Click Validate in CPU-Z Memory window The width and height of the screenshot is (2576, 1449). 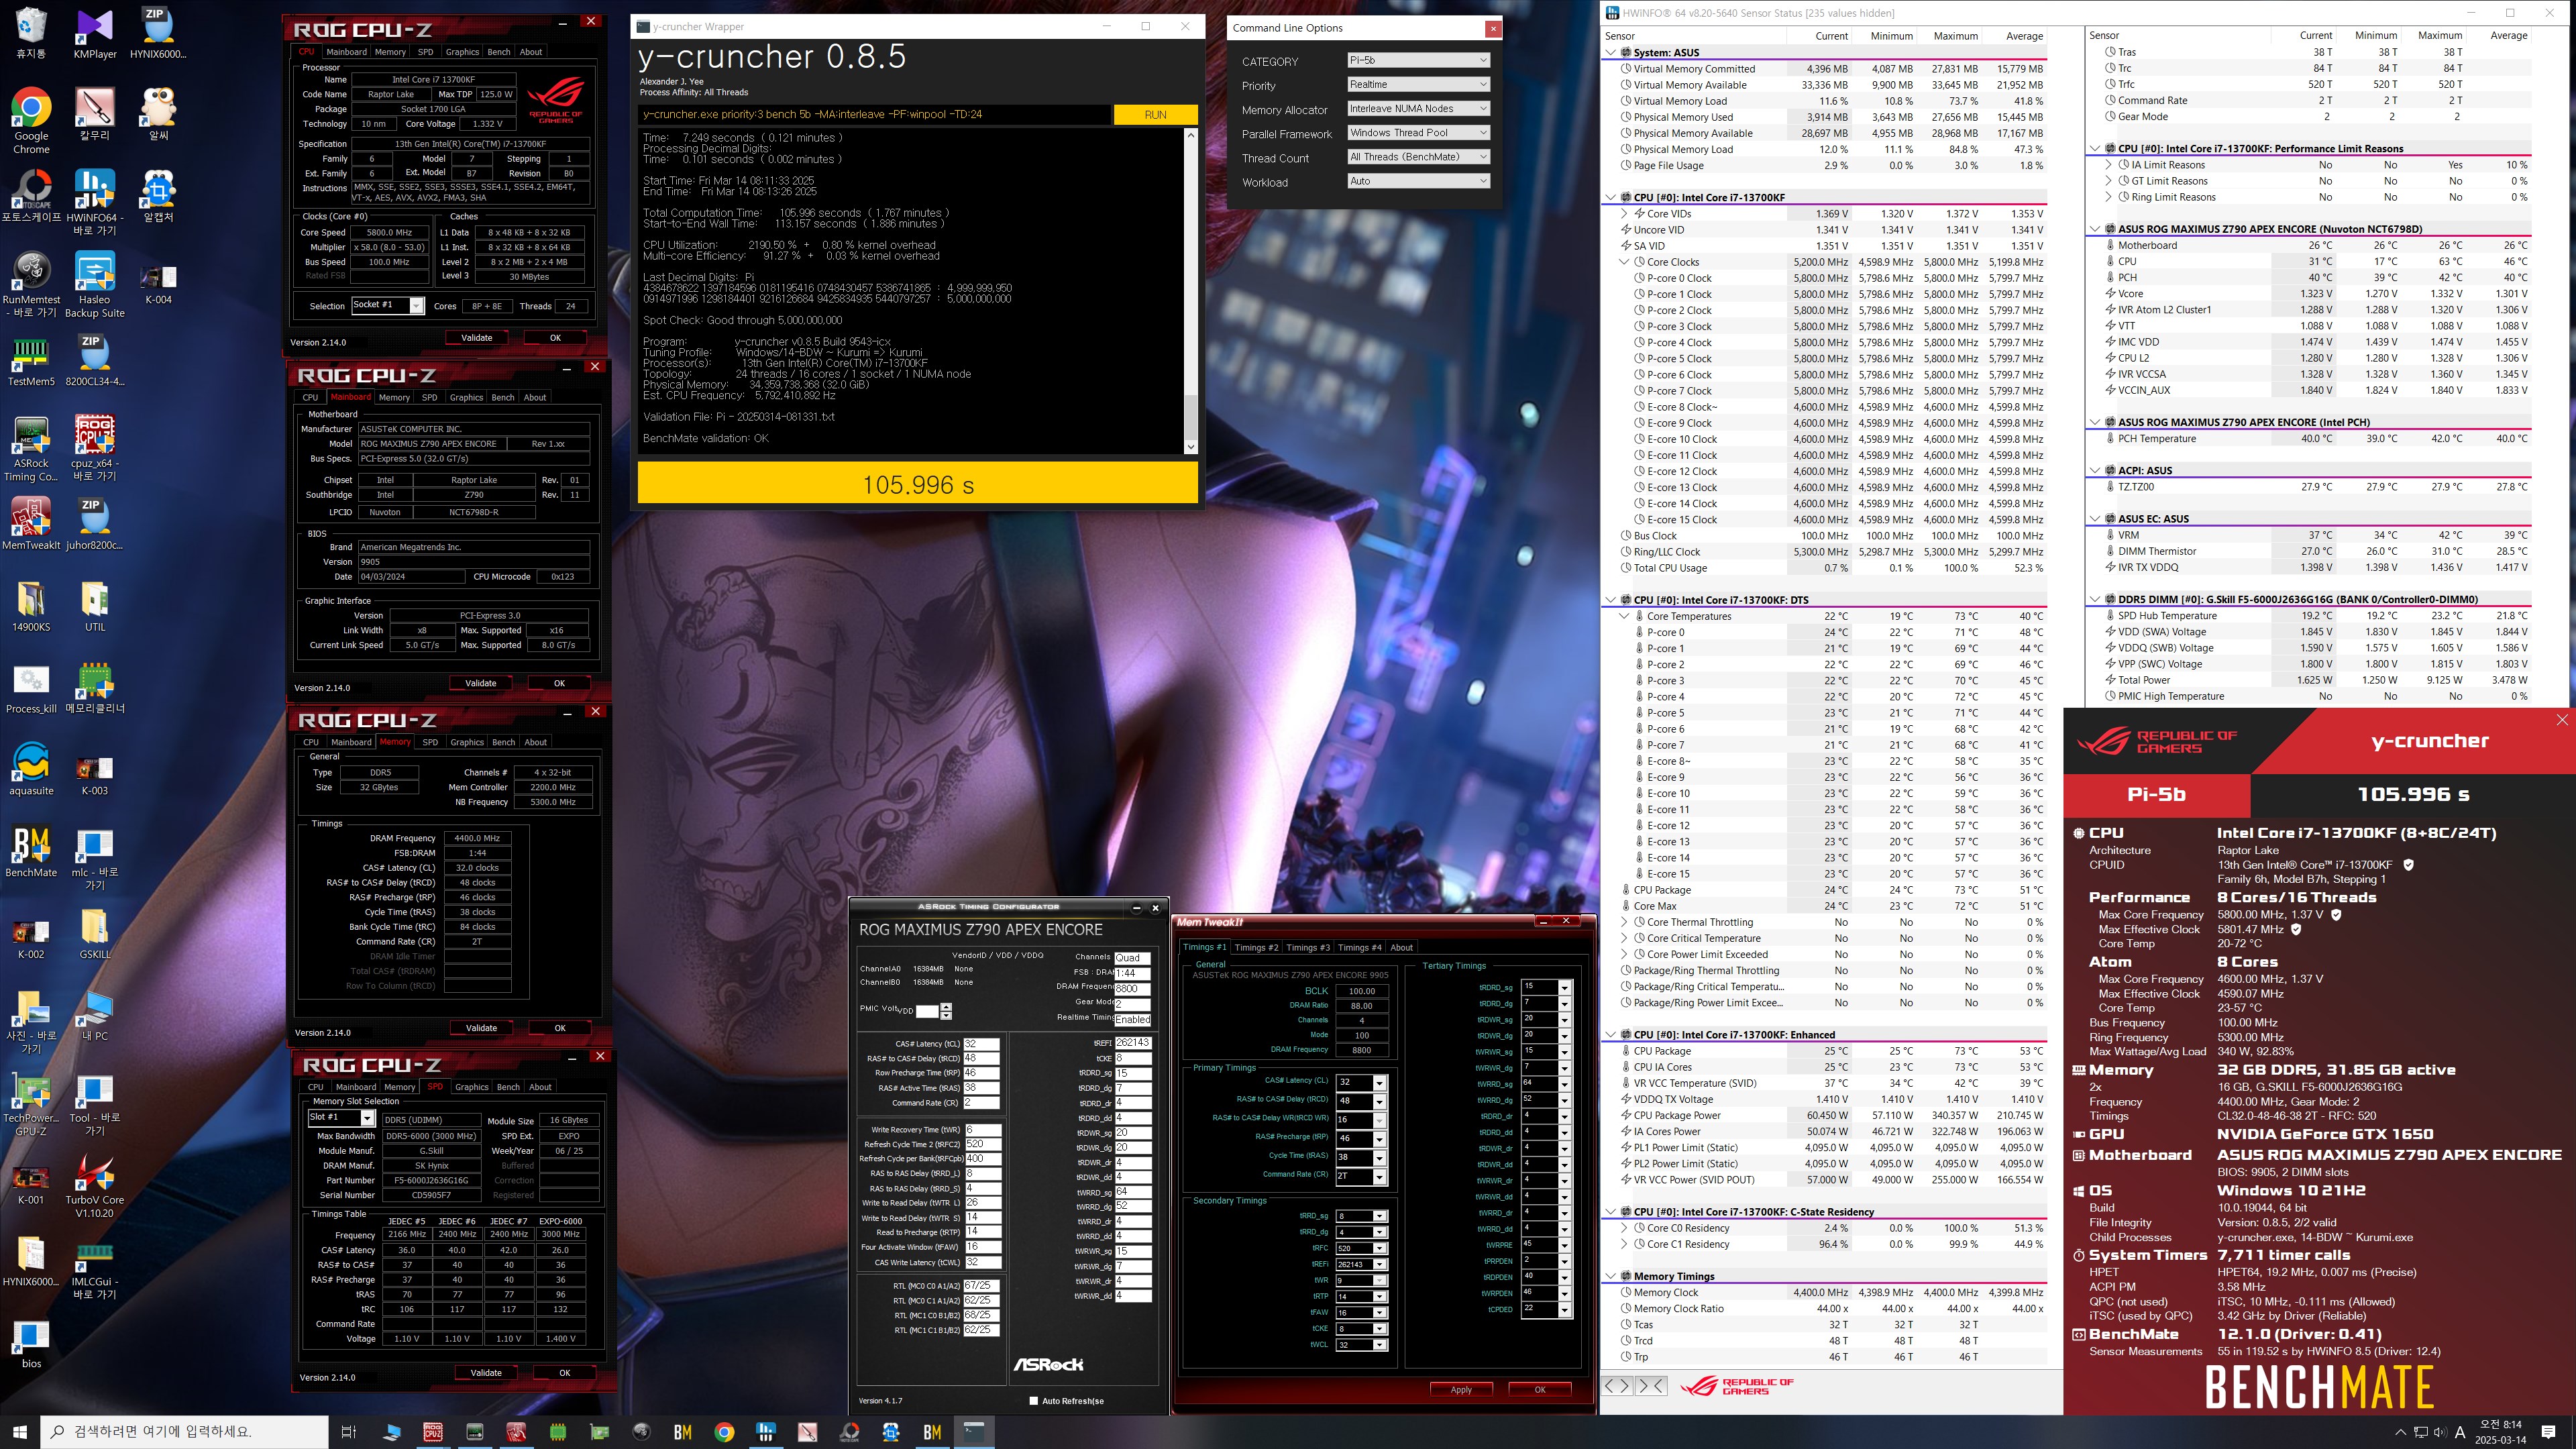(x=481, y=1027)
